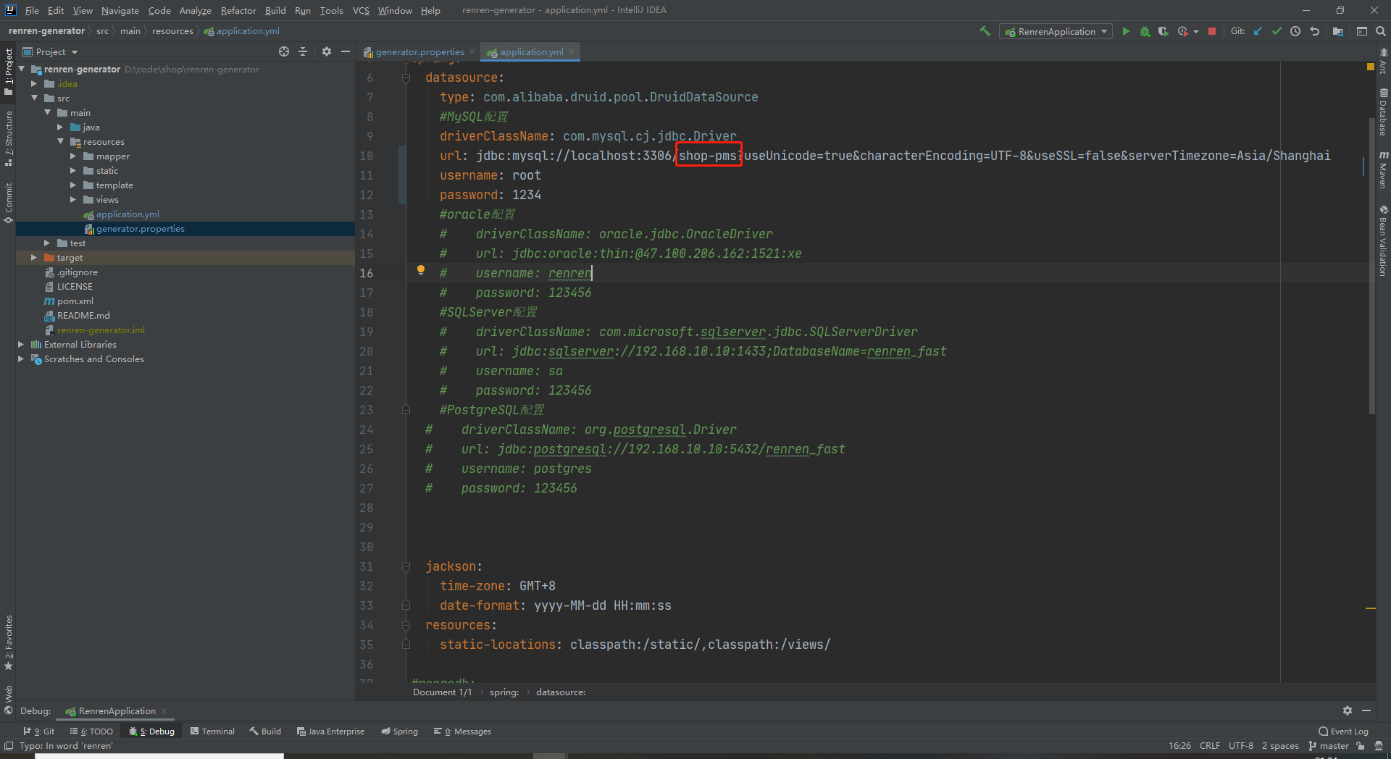The image size is (1391, 759).
Task: Change UTF-8 file encoding in status bar
Action: pos(1240,746)
